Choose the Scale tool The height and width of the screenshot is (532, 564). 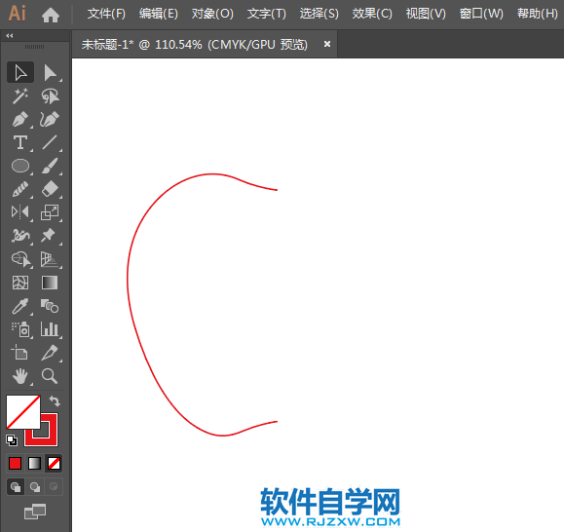click(50, 212)
